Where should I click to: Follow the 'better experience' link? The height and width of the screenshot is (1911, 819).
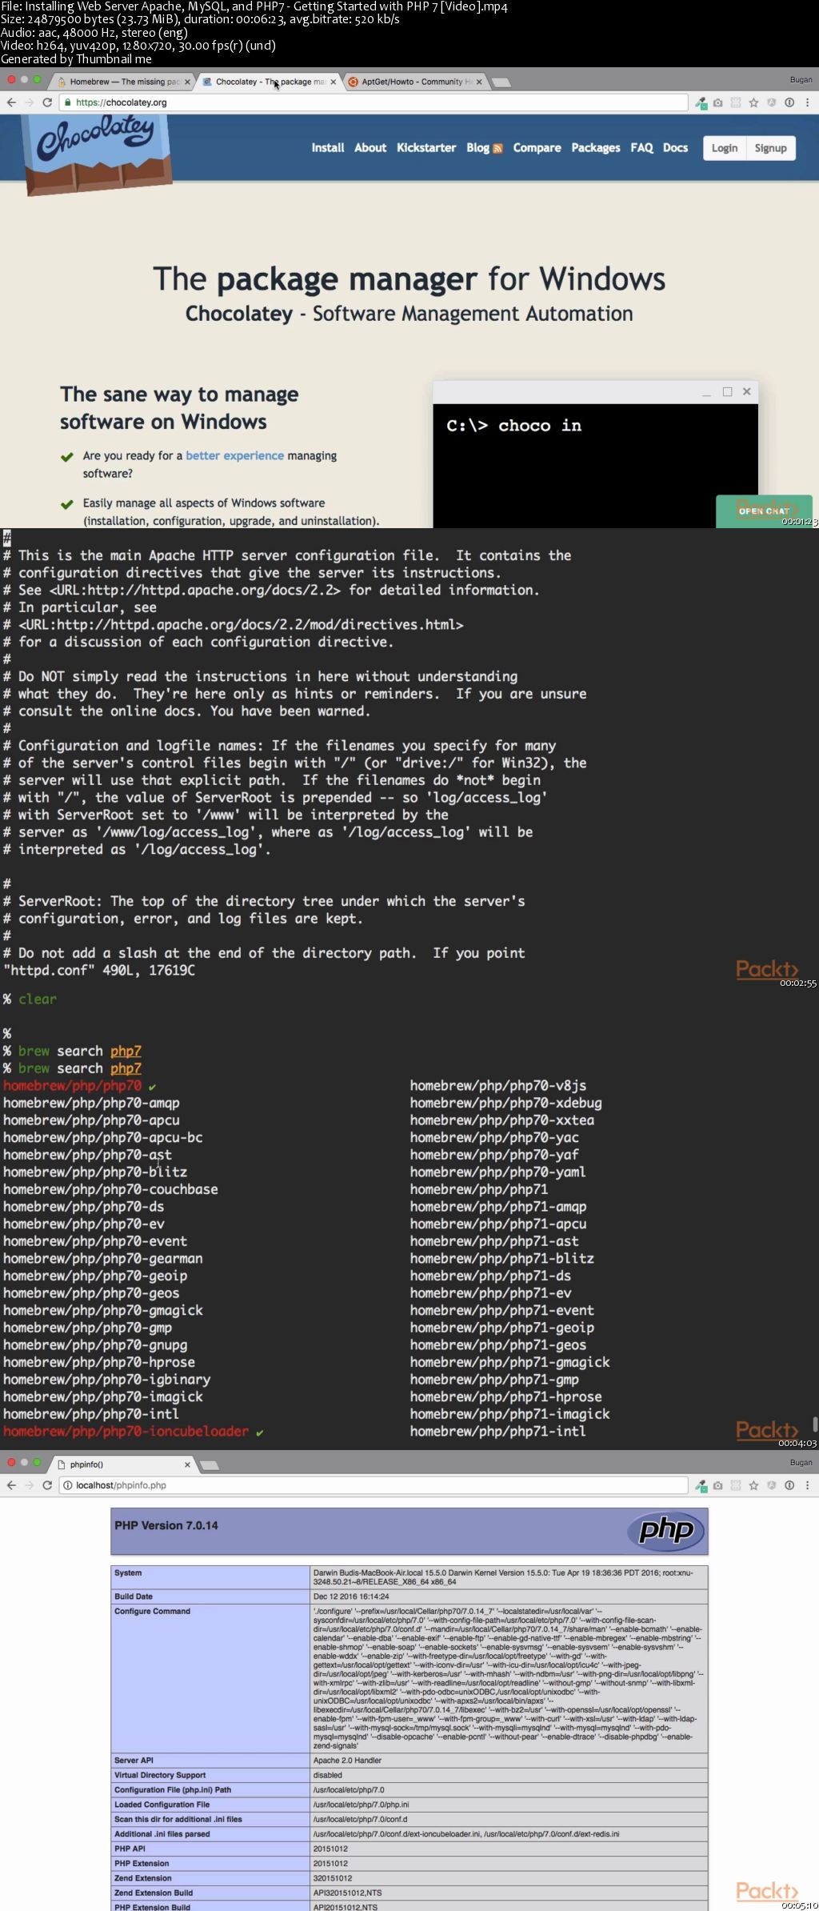[x=234, y=455]
